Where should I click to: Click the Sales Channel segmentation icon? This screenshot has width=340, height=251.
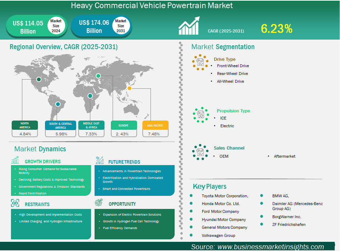click(x=200, y=152)
